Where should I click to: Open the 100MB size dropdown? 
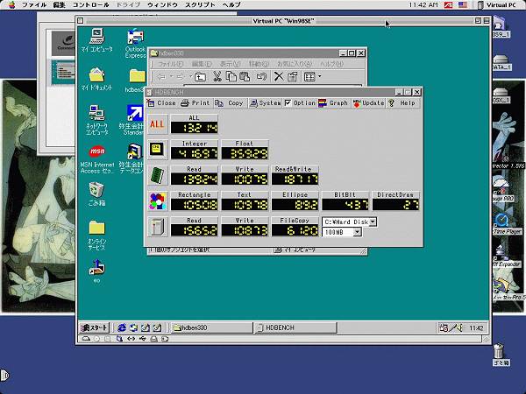click(358, 232)
